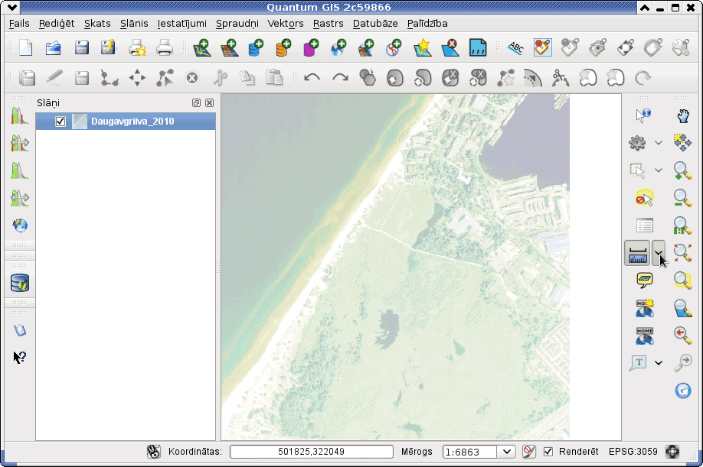The image size is (703, 467).
Task: Click the scale value 1:6863 field
Action: (x=470, y=452)
